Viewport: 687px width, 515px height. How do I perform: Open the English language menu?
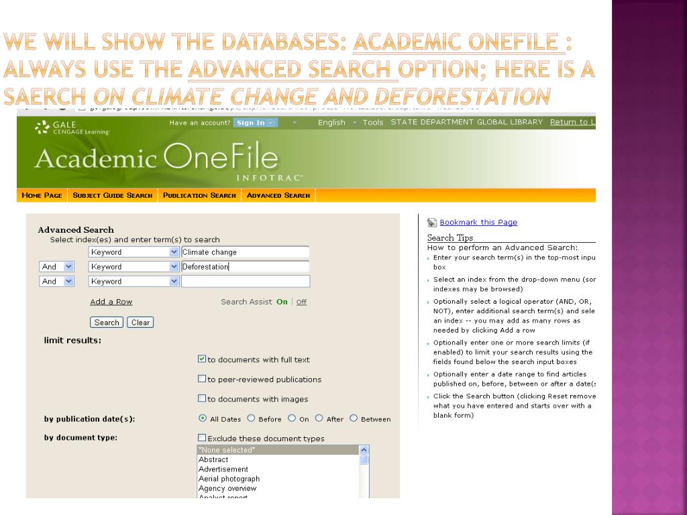click(331, 123)
